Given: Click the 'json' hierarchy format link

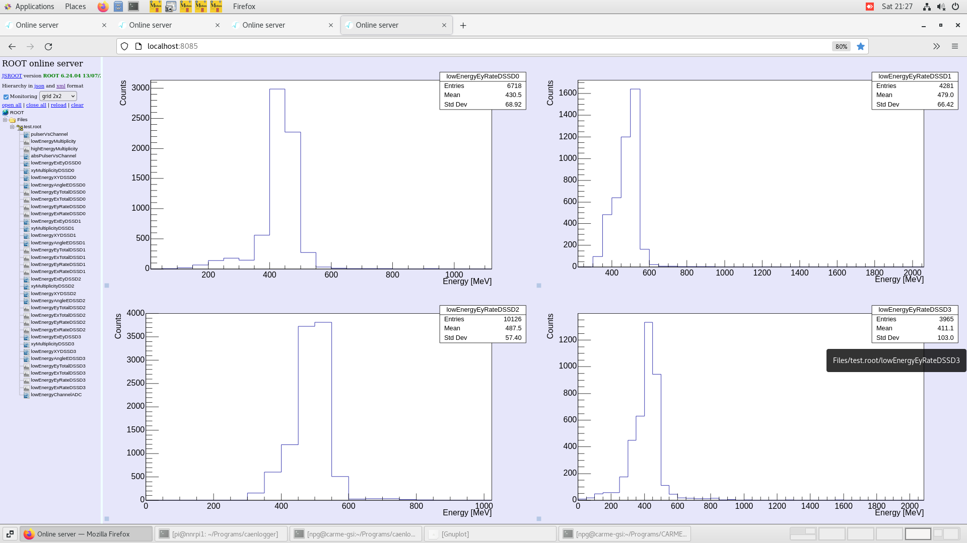Looking at the screenshot, I should point(39,86).
